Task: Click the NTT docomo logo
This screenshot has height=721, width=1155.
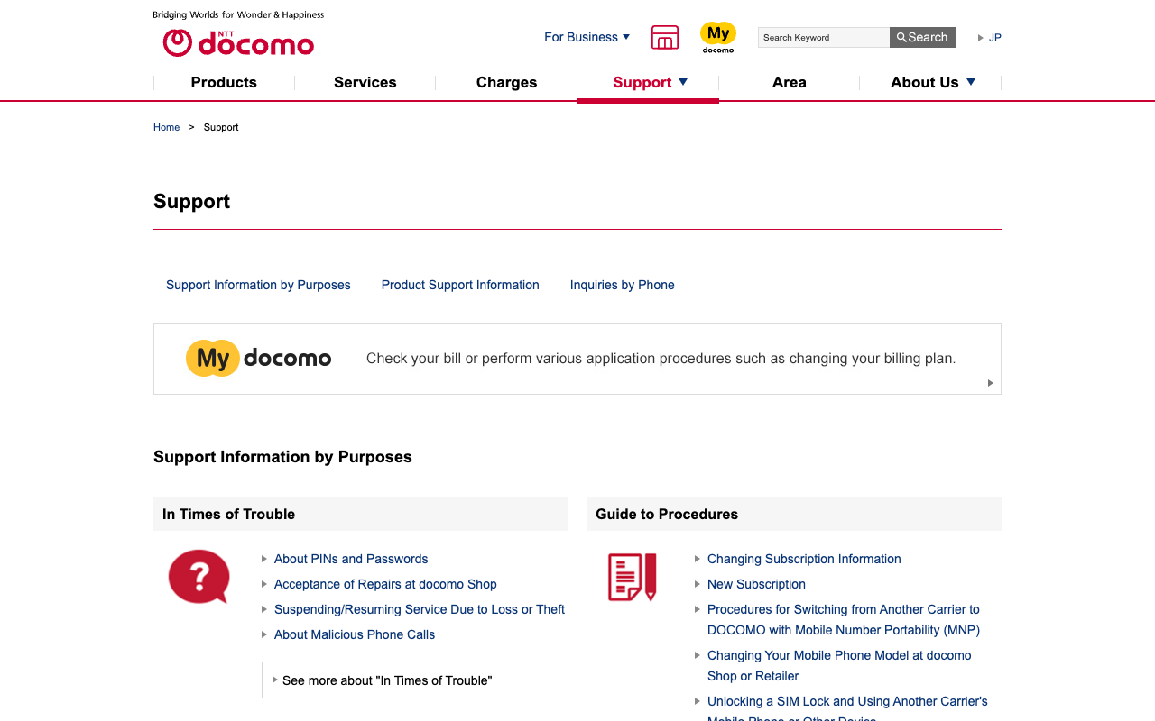Action: coord(238,42)
